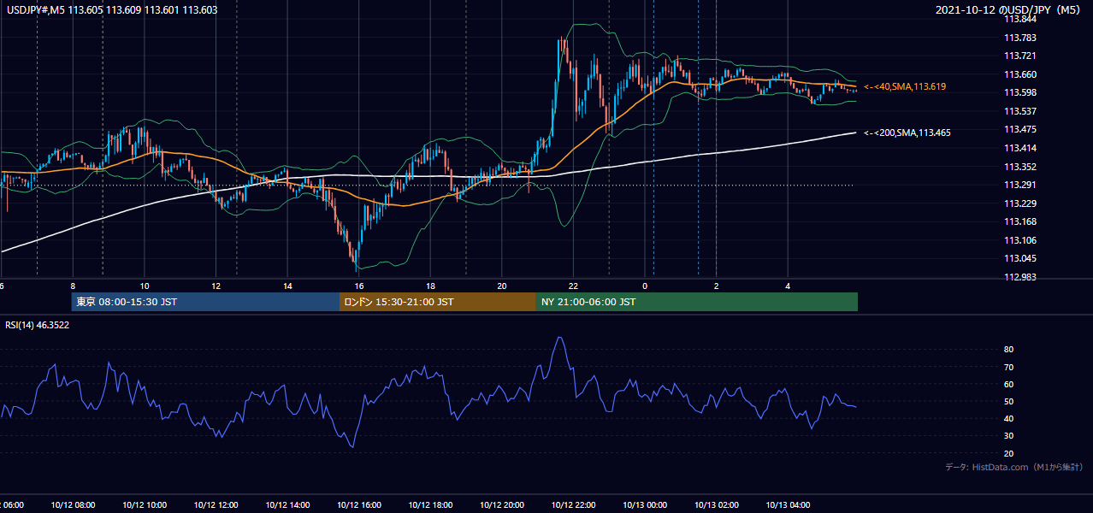This screenshot has width=1093, height=513.
Task: Select the NY 21:00-06:00 JST session bar
Action: [x=697, y=302]
